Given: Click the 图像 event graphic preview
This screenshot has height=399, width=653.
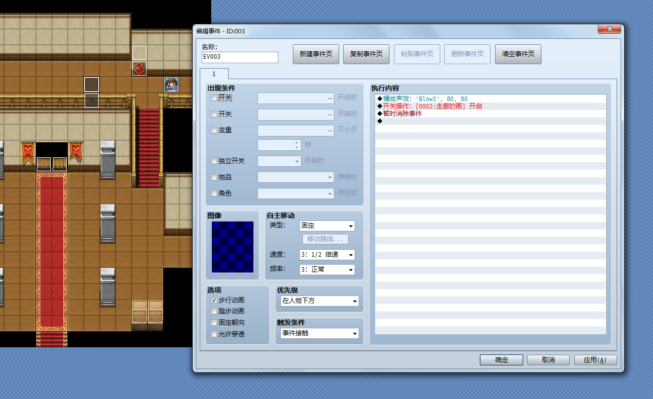Looking at the screenshot, I should coord(232,247).
